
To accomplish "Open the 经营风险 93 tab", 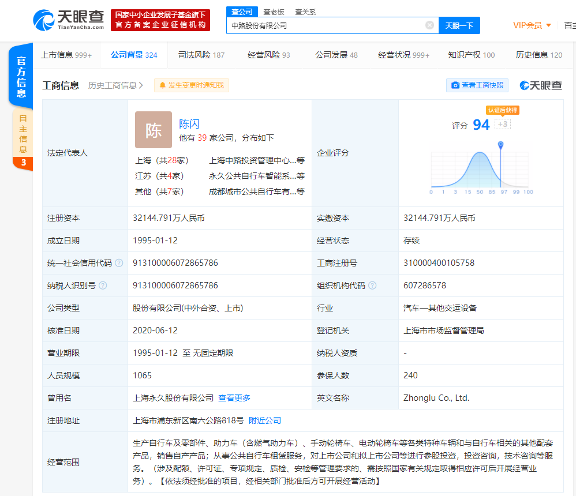I will coord(269,55).
